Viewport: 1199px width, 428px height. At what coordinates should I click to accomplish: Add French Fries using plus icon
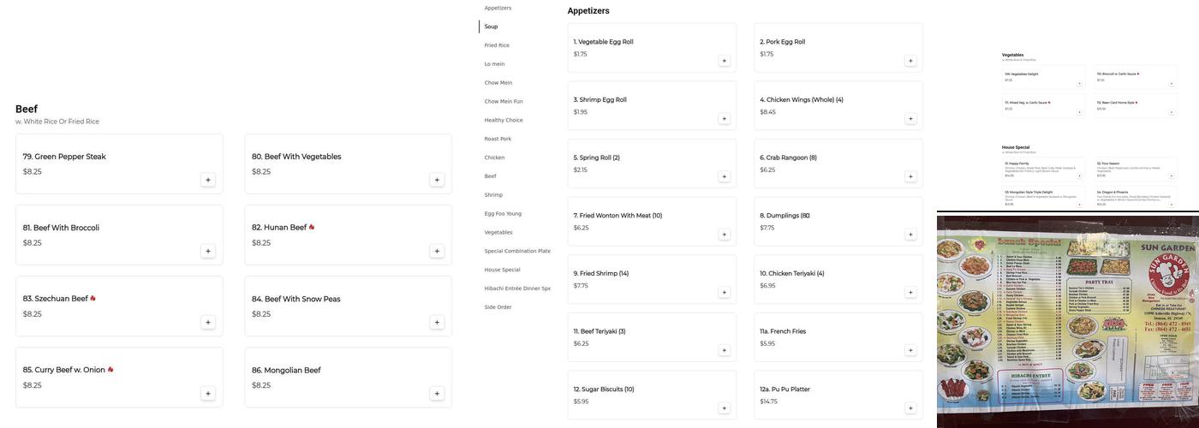pos(910,350)
